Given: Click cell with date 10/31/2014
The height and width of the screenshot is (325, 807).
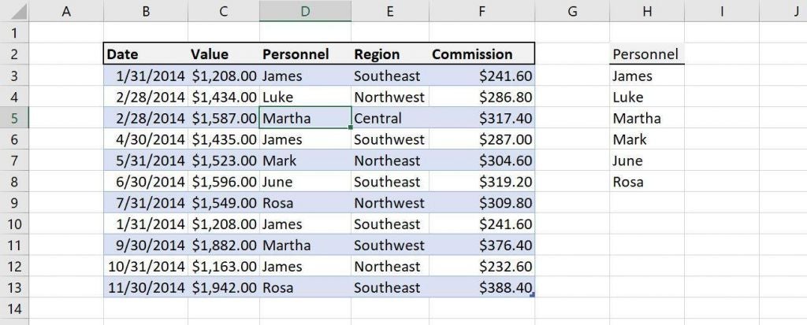Looking at the screenshot, I should 146,267.
